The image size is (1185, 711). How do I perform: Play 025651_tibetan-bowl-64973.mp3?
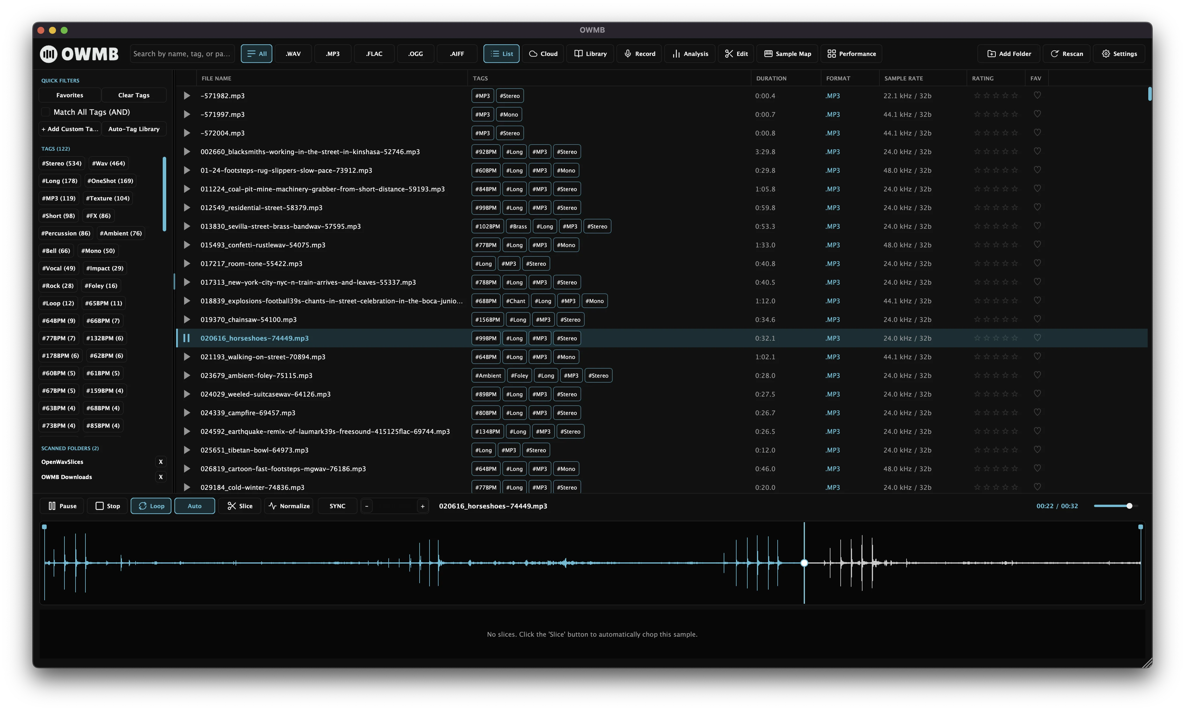click(x=187, y=450)
